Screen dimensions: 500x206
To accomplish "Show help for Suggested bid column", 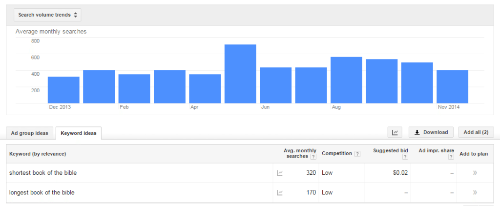I will pos(405,157).
